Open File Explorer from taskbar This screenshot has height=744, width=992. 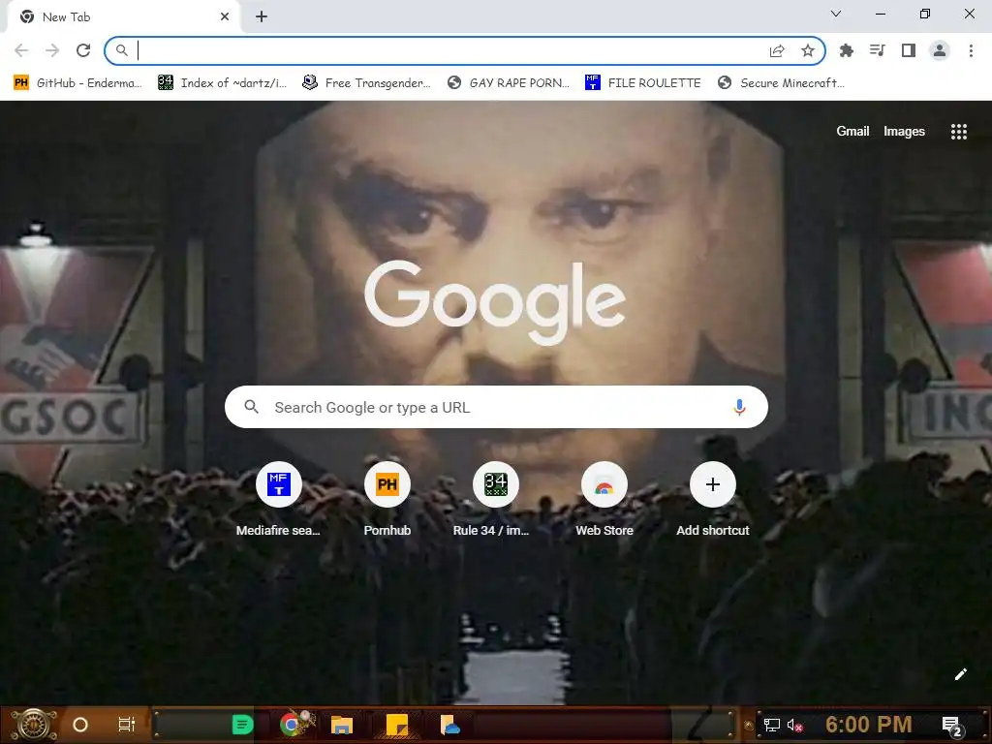[x=342, y=725]
